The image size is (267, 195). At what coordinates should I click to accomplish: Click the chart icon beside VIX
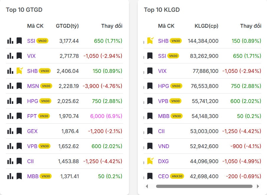point(10,56)
